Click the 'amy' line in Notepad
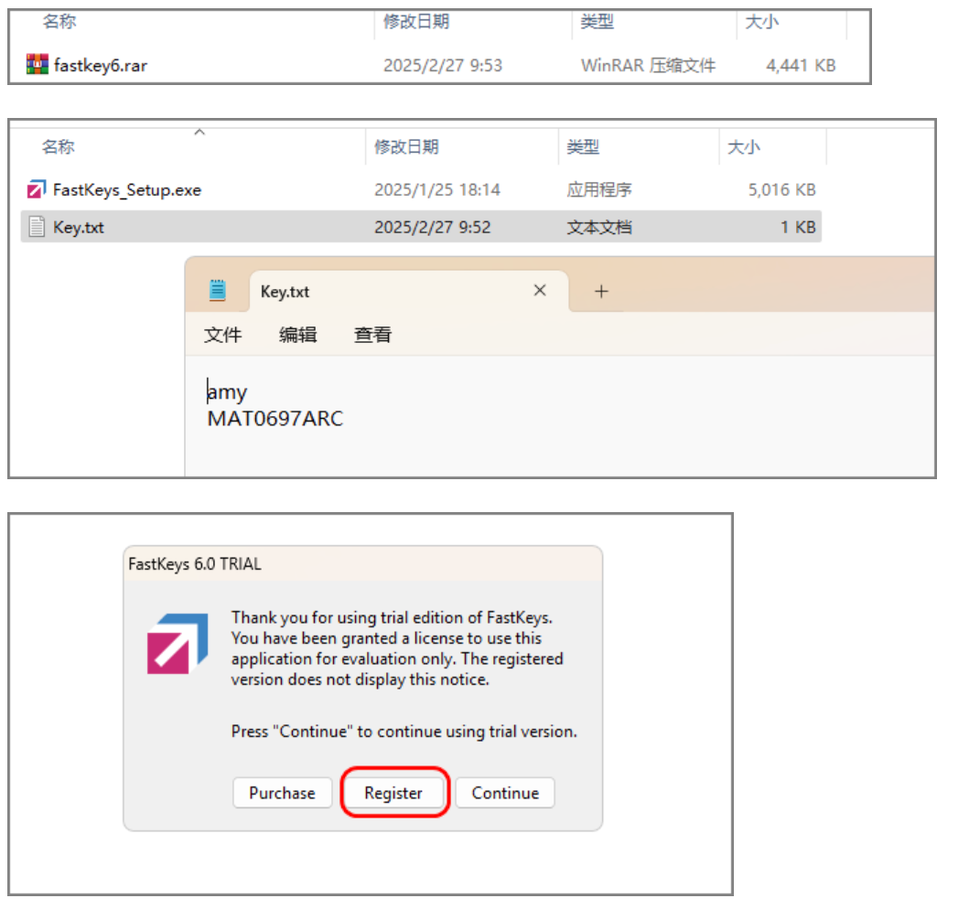The height and width of the screenshot is (909, 980). 227,392
